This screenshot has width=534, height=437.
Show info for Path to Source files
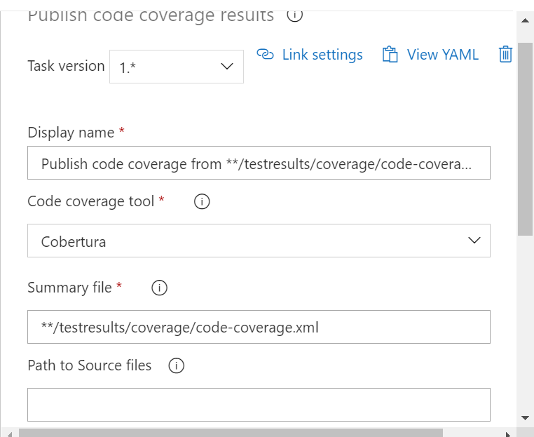point(177,365)
